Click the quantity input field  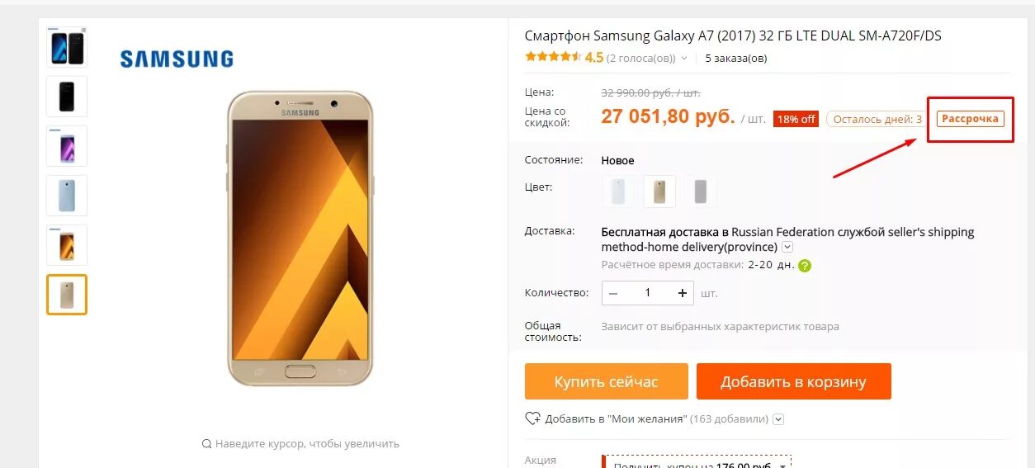pyautogui.click(x=648, y=293)
